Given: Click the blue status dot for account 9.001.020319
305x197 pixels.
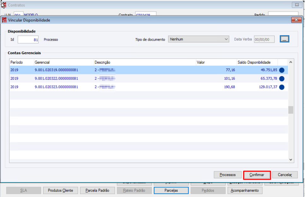Looking at the screenshot, I should click(x=282, y=70).
